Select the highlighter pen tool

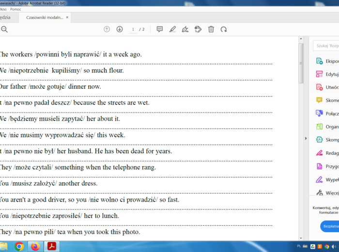point(172,30)
